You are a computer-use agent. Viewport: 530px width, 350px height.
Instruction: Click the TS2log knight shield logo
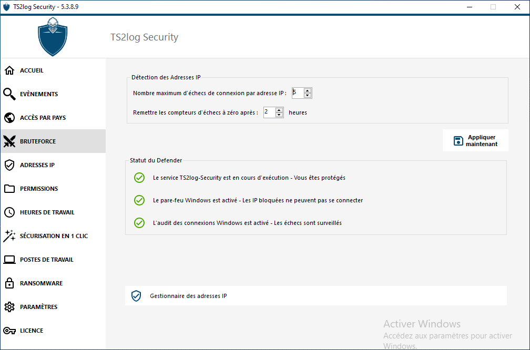pos(53,36)
